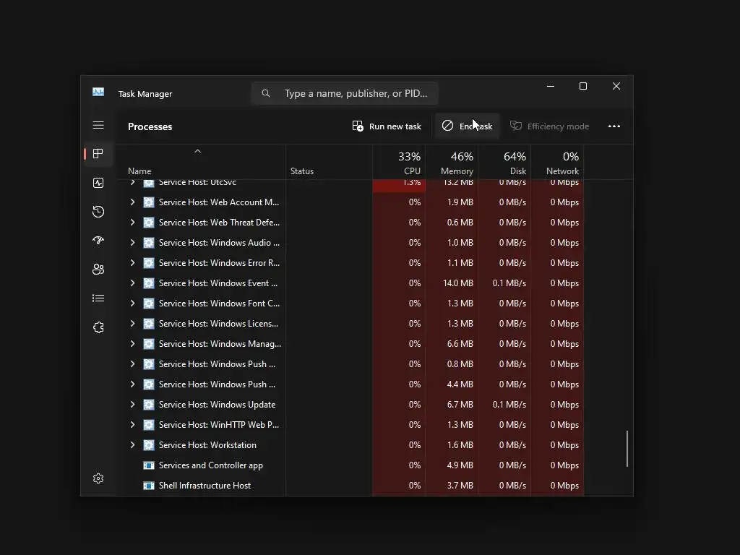Click the search box to find processes

(x=345, y=93)
